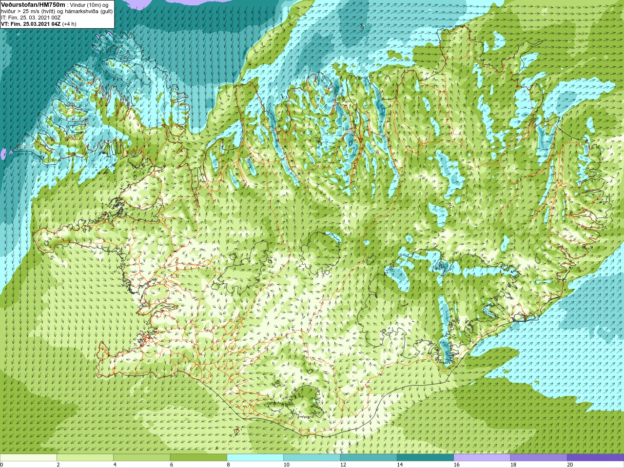Image resolution: width=624 pixels, height=468 pixels.
Task: Click the '20' tick label on scale
Action: pyautogui.click(x=570, y=465)
